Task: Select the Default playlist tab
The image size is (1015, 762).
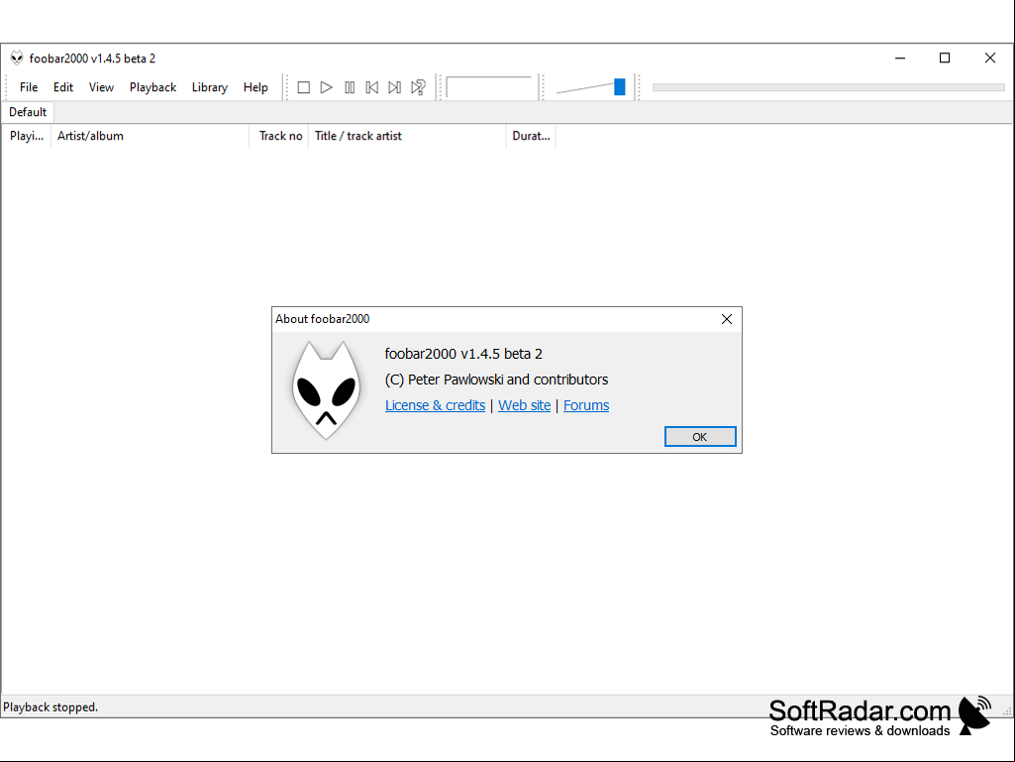Action: click(28, 112)
